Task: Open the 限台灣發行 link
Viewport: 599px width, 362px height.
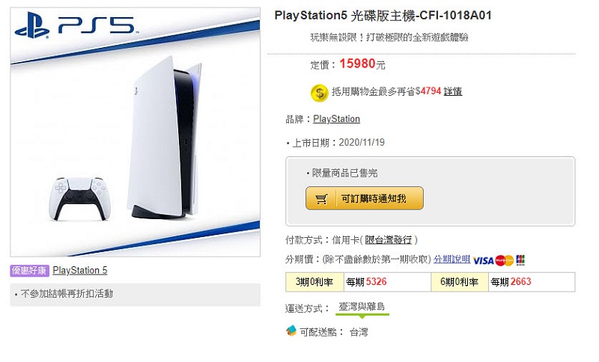Action: point(389,240)
